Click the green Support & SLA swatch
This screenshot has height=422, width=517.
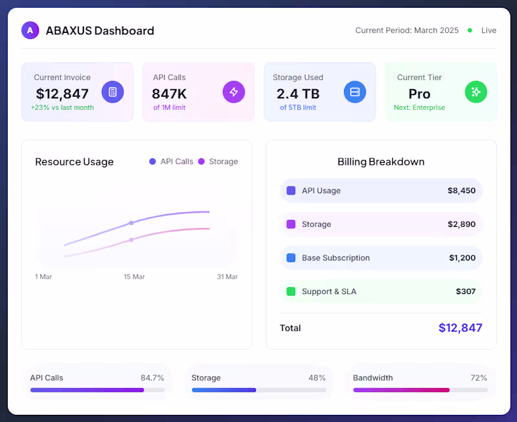click(x=291, y=291)
